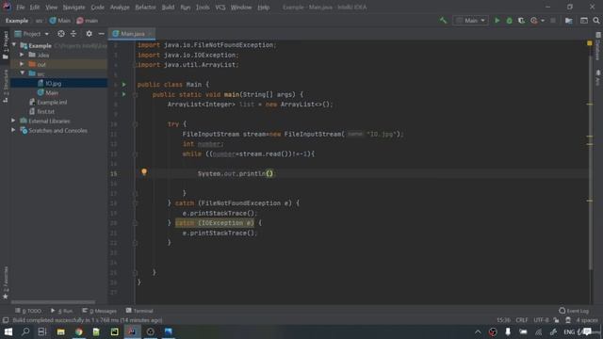Click the UTF-8 encoding selector
The image size is (603, 339).
pos(541,320)
